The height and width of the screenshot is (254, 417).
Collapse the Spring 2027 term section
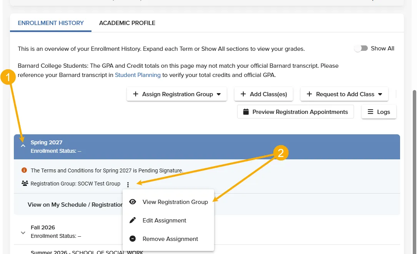point(23,145)
